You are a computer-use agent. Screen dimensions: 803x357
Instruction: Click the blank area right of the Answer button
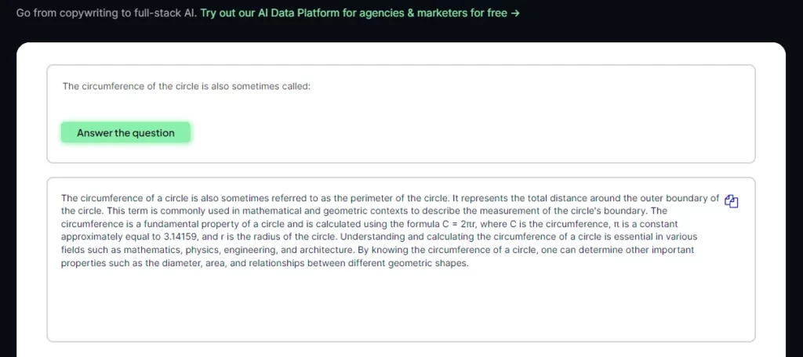(x=461, y=133)
